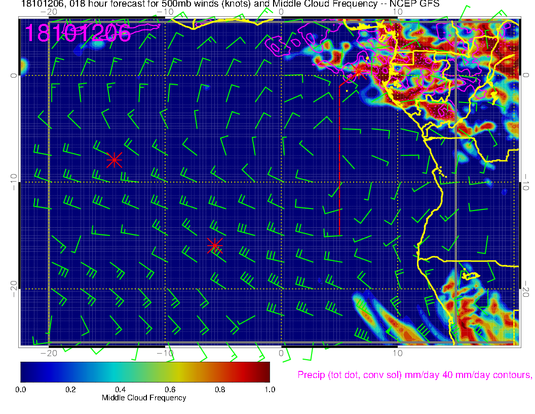Click the top axis longitude label -10
Image resolution: width=535 pixels, height=414 pixels.
165,12
